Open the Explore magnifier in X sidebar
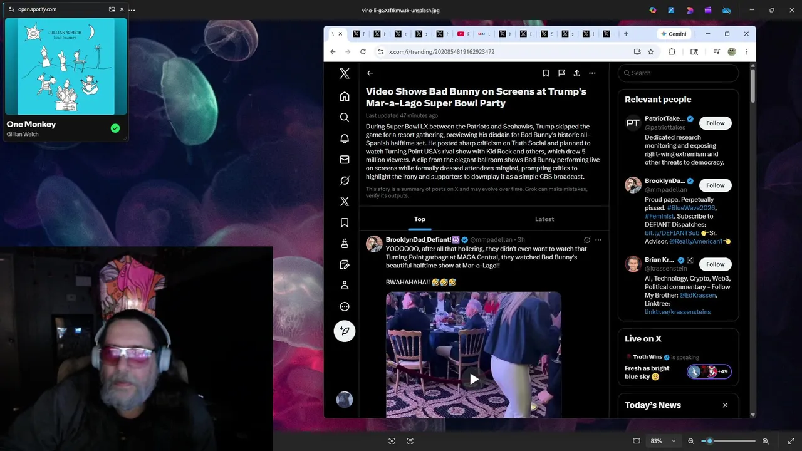 (345, 117)
